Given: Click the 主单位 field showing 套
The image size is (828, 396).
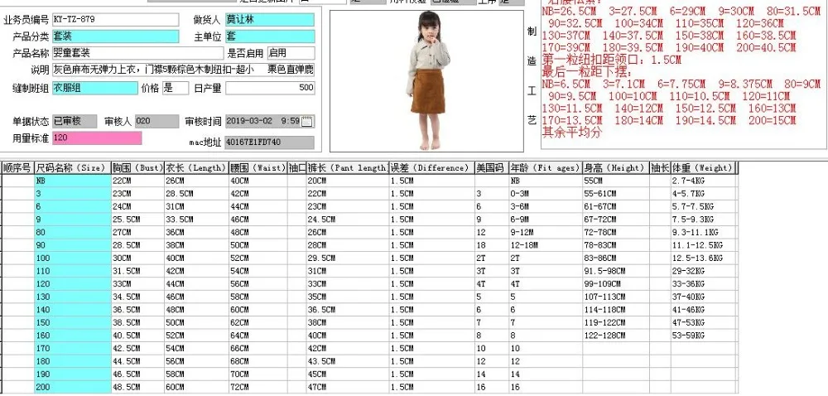Looking at the screenshot, I should click(x=270, y=36).
